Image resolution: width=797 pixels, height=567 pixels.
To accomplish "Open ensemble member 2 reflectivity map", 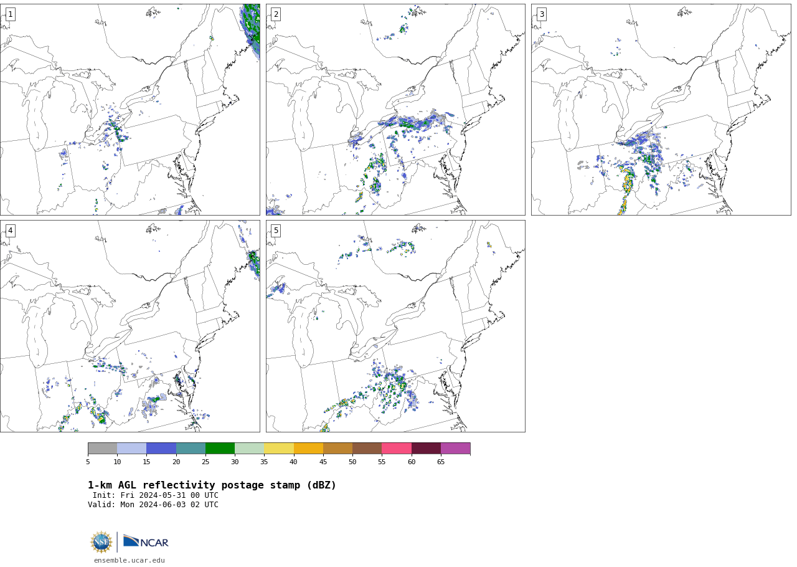I will click(395, 110).
